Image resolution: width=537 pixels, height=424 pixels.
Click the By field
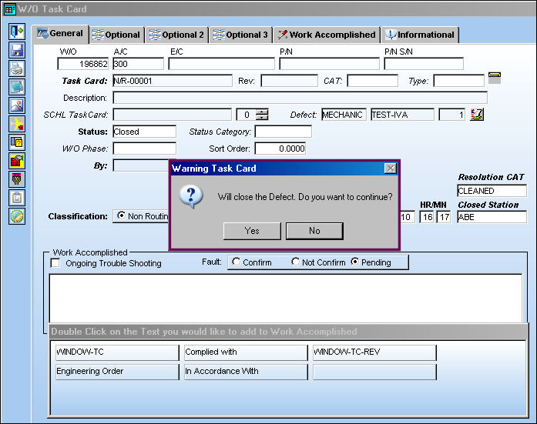[141, 165]
